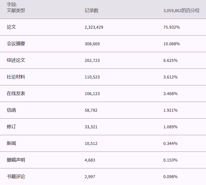Click the 书籍评论 row label
Viewport: 206px width, 185px height.
pos(16,177)
